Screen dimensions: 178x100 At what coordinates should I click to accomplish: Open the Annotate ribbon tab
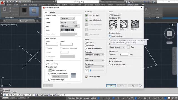(x=24, y=5)
